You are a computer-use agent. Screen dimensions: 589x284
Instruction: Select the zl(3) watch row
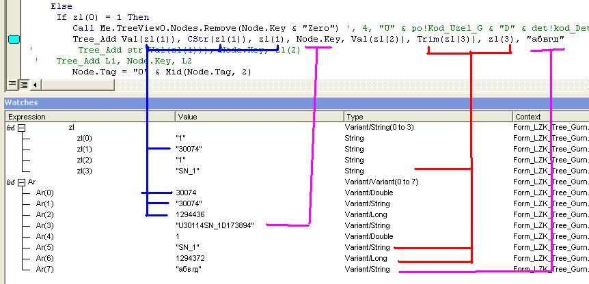tap(297, 171)
